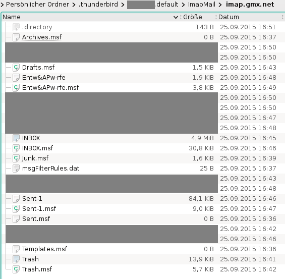Click the Sent.msf file icon

tap(16, 219)
